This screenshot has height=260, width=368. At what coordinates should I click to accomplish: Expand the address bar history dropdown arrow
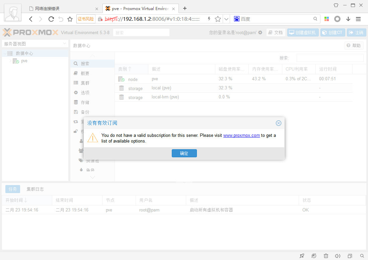click(226, 19)
